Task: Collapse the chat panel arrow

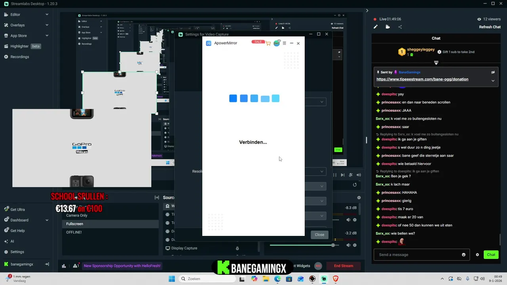Action: (367, 11)
